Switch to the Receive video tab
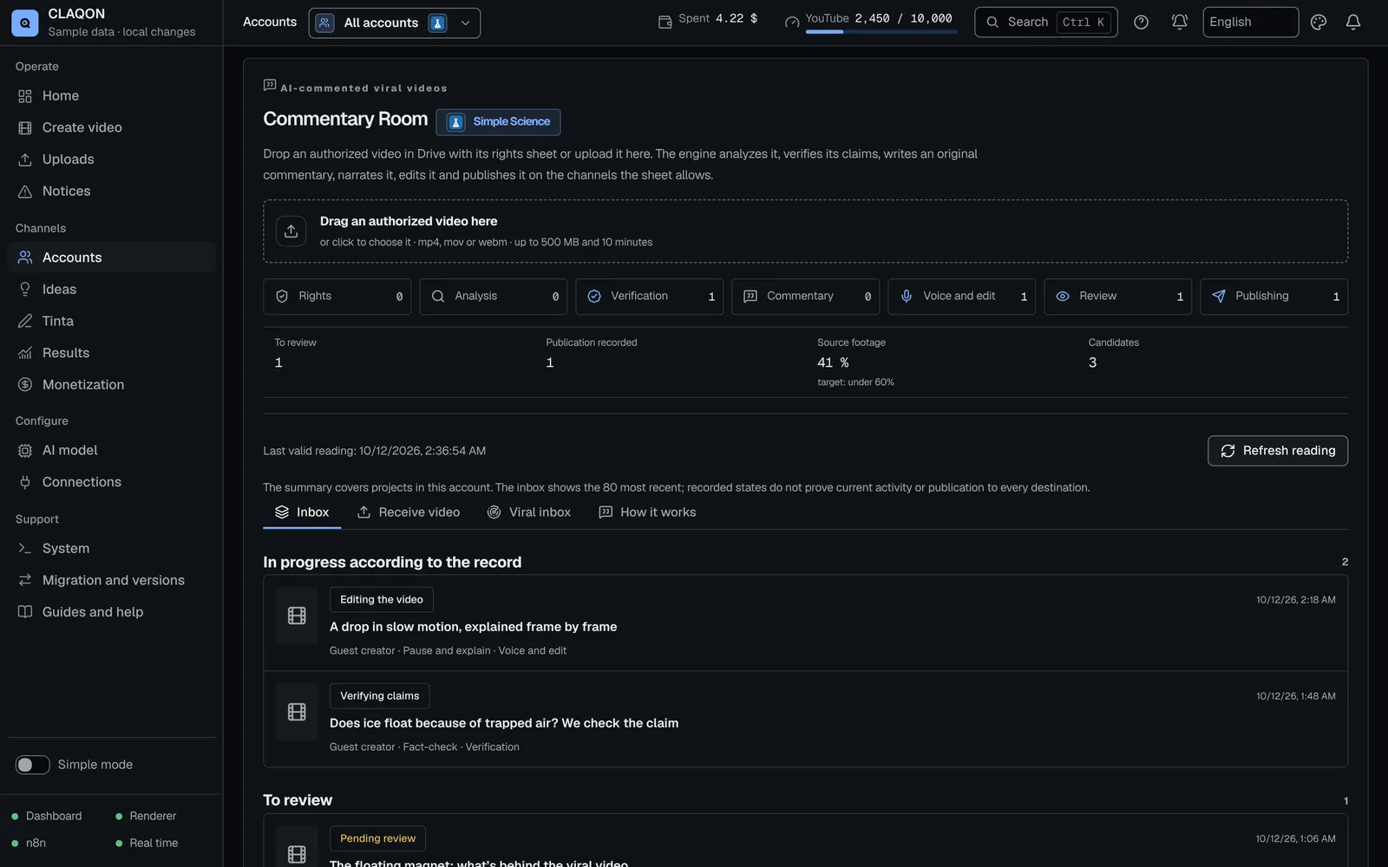 coord(409,512)
